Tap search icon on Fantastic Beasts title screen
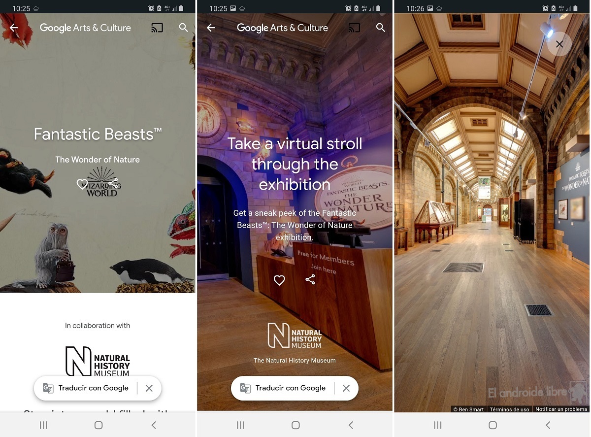This screenshot has height=437, width=591. pyautogui.click(x=184, y=28)
